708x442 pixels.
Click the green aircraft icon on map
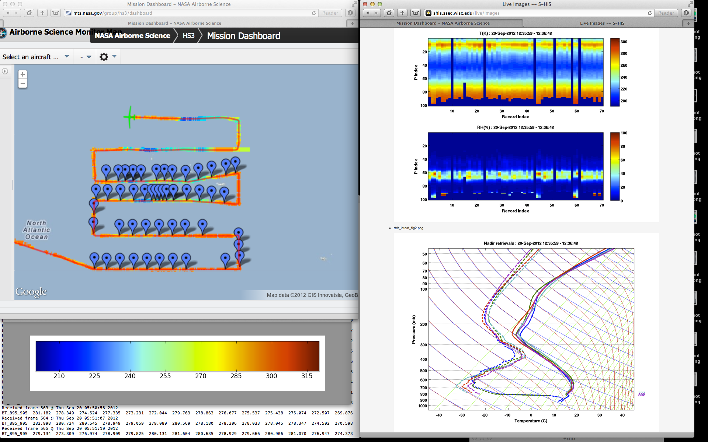click(130, 117)
